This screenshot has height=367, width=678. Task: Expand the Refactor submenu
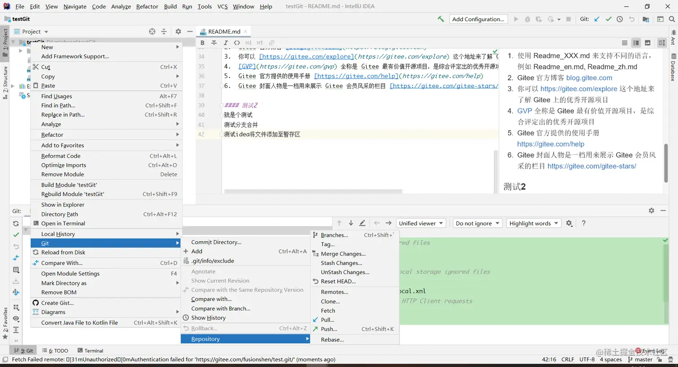pyautogui.click(x=106, y=135)
